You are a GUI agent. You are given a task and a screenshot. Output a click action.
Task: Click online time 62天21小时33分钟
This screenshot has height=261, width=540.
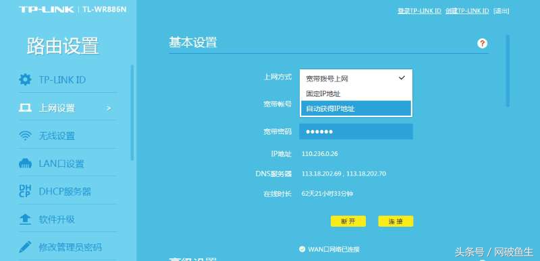point(327,194)
